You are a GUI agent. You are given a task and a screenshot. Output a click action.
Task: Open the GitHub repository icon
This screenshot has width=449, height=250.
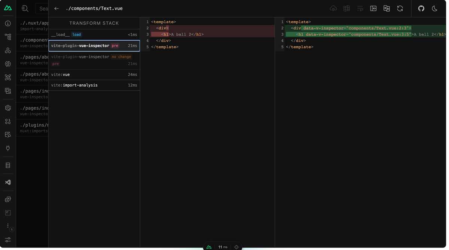pyautogui.click(x=421, y=8)
